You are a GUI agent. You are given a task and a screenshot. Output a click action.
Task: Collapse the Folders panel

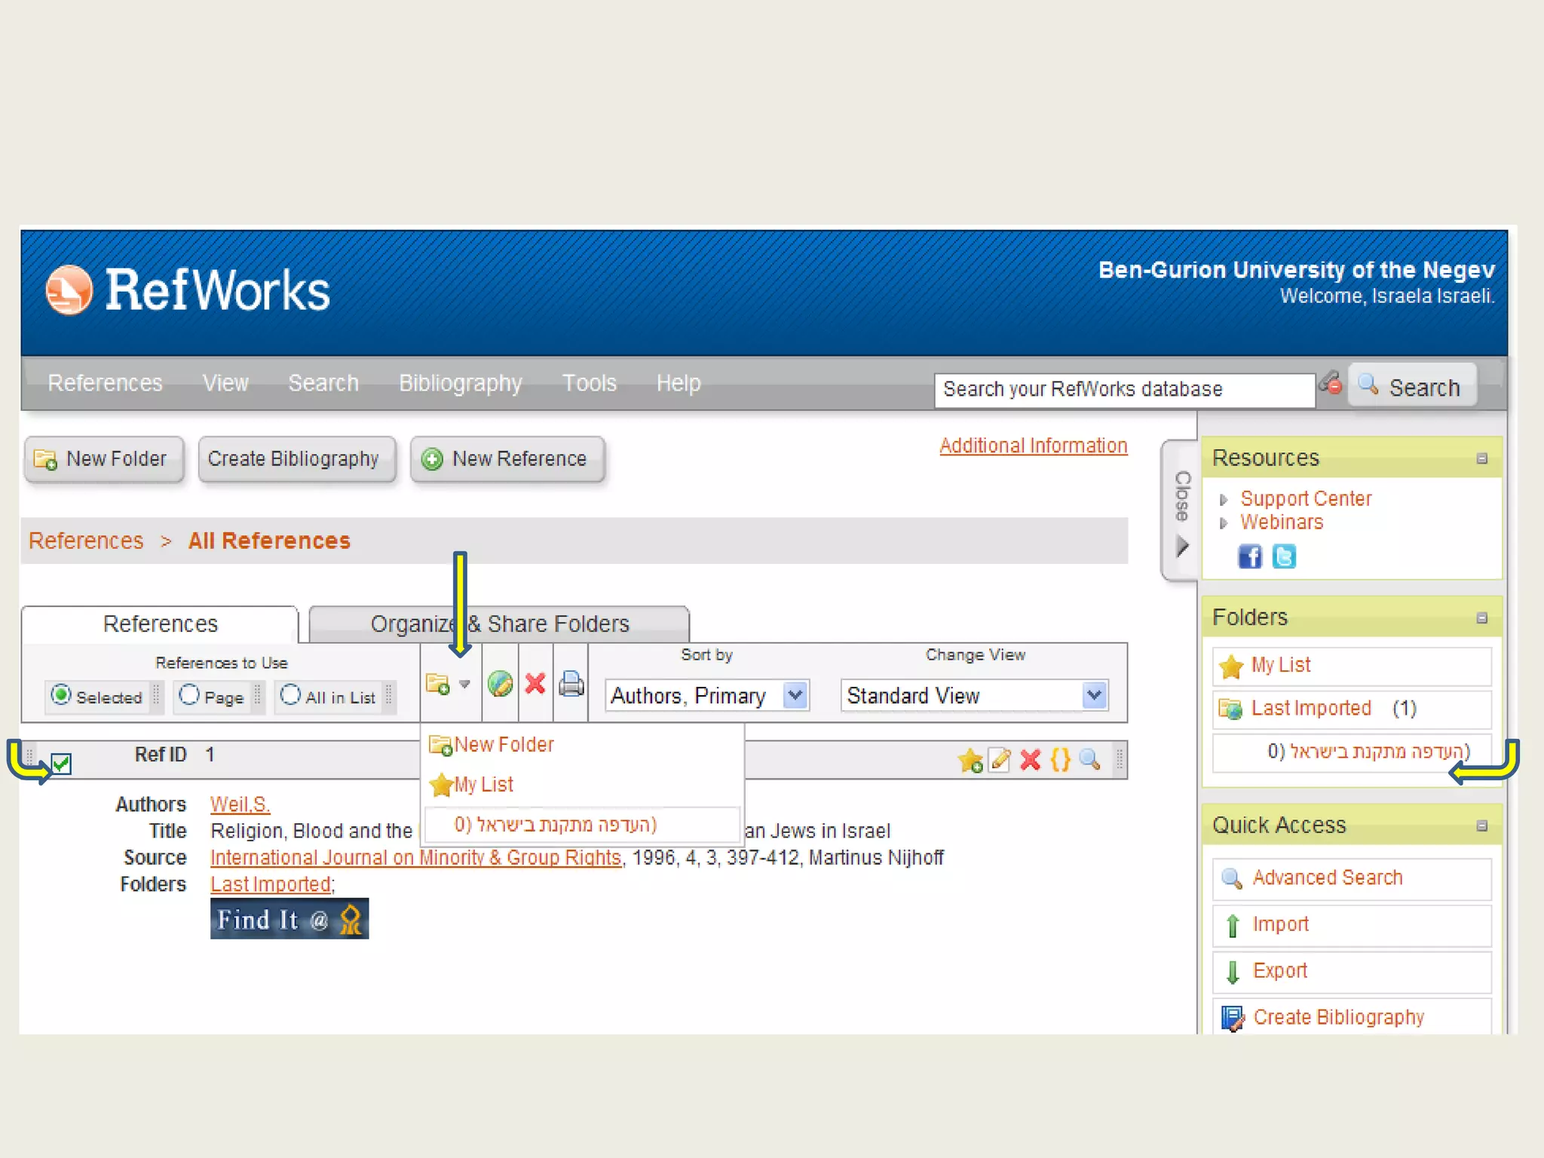(x=1481, y=618)
